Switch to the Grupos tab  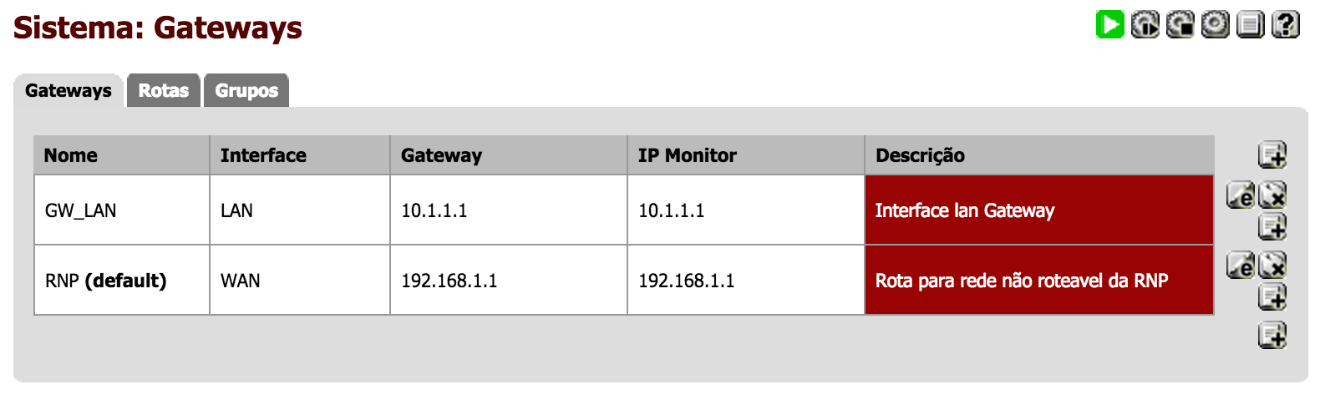246,90
